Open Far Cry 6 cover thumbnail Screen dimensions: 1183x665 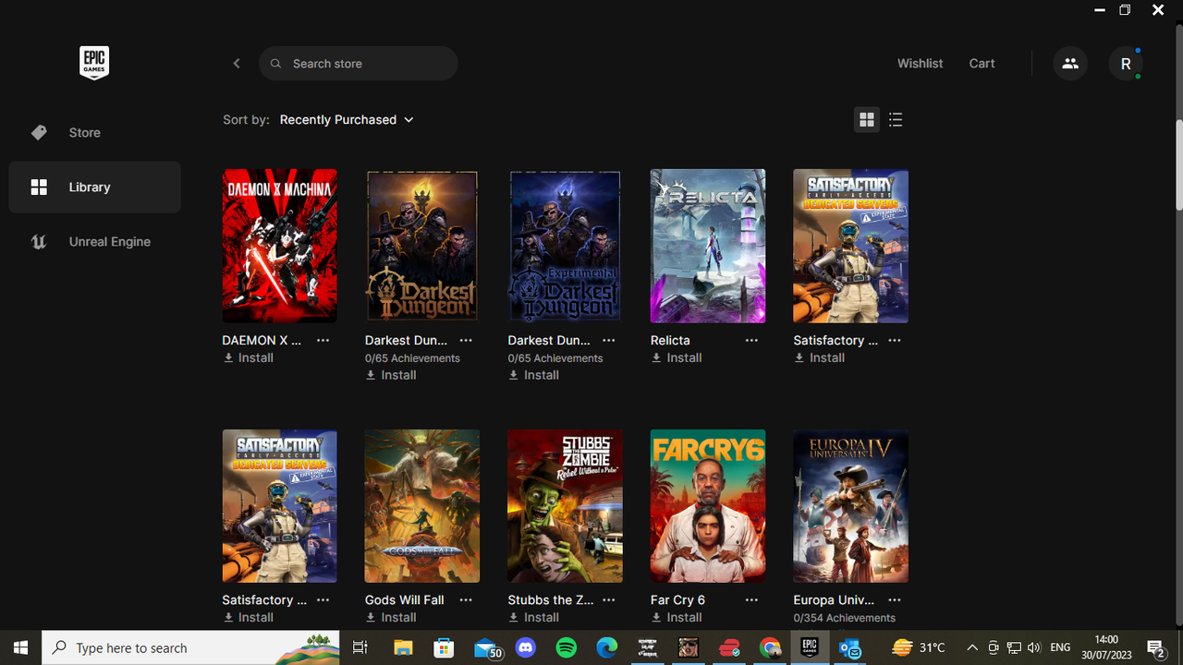click(708, 506)
